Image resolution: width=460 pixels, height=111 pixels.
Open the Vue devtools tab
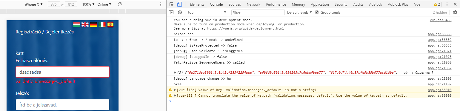pos(417,4)
